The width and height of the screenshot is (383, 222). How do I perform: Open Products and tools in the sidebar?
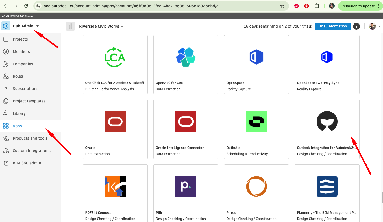[31, 138]
